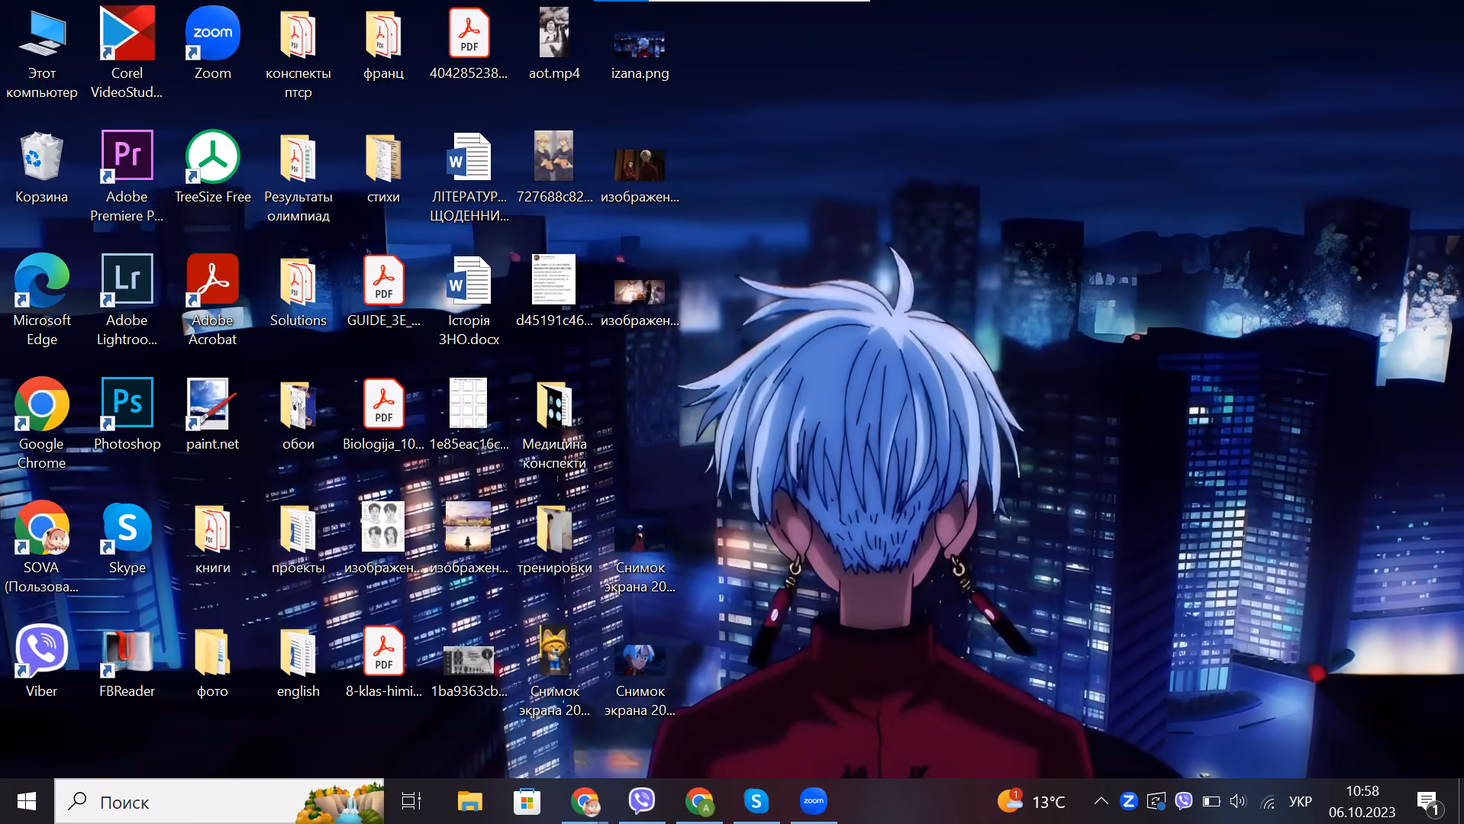
Task: Open the 13°C weather widget
Action: [x=1031, y=801]
